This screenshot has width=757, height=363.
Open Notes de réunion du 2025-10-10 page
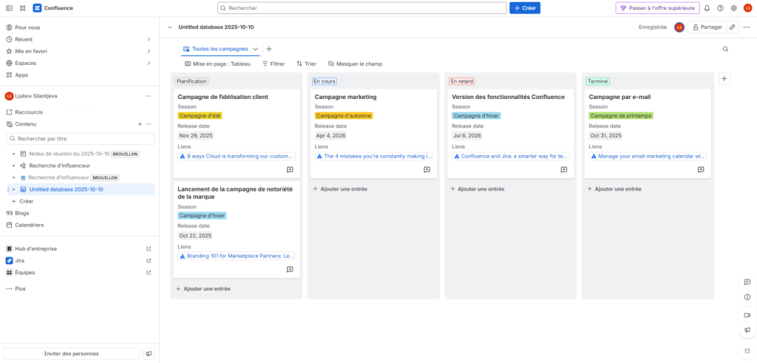pos(69,154)
